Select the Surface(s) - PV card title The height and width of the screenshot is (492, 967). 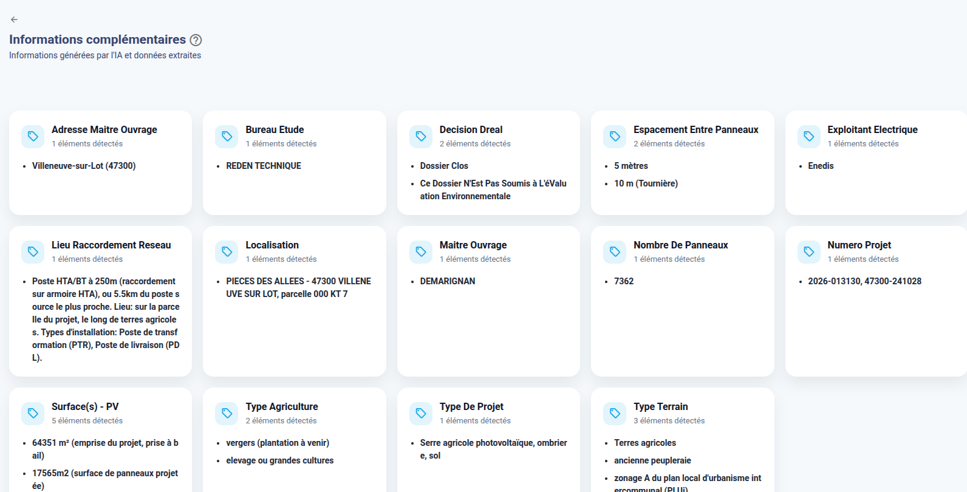(85, 406)
